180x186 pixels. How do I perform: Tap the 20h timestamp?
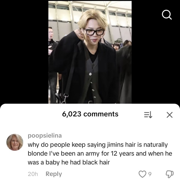coord(33,174)
